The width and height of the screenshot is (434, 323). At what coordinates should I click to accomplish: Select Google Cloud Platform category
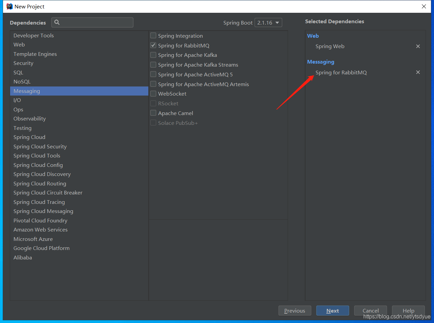coord(79,248)
